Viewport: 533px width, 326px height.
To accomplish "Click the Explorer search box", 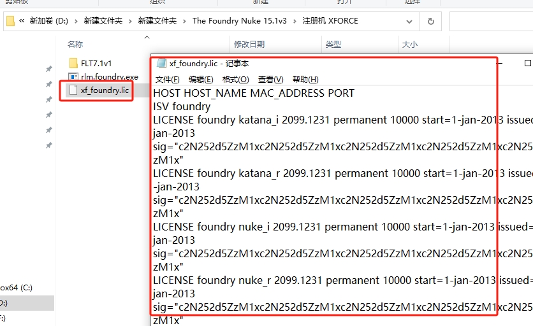I will (x=491, y=21).
